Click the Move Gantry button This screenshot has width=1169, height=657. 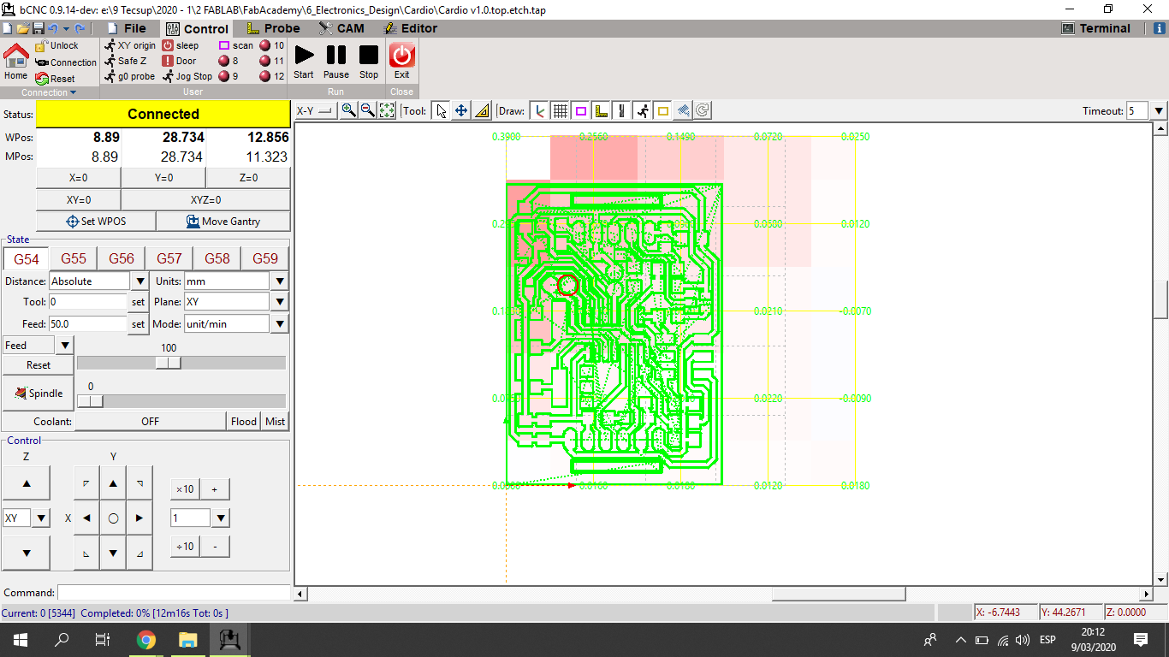(223, 221)
